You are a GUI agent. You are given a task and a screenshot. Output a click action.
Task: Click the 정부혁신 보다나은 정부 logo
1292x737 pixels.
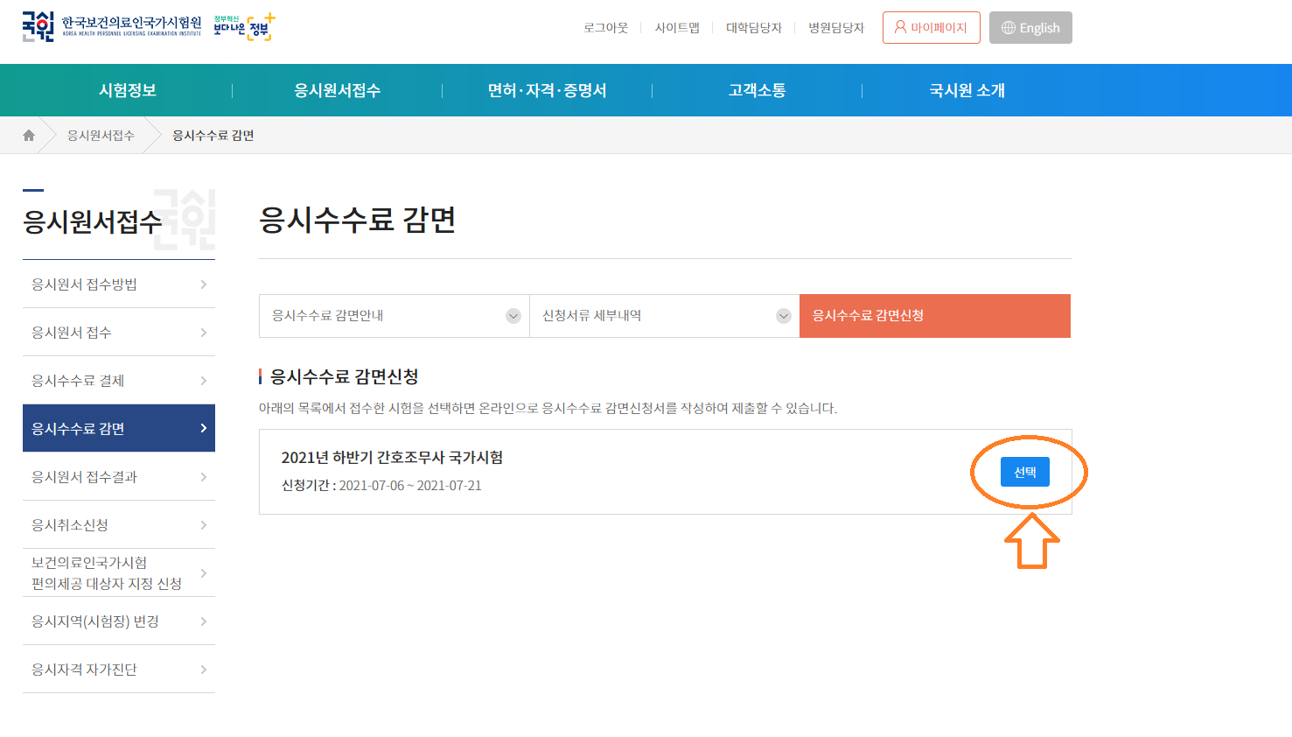pos(244,27)
